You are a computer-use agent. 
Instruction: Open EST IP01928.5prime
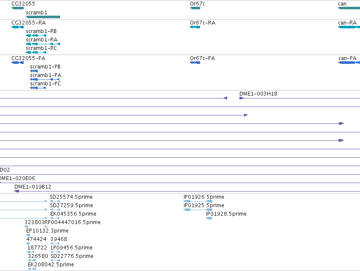(226, 214)
